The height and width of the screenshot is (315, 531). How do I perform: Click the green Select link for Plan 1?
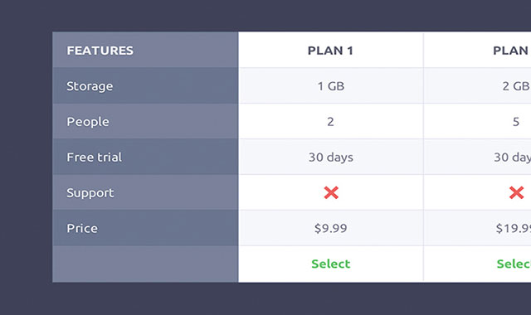point(331,264)
